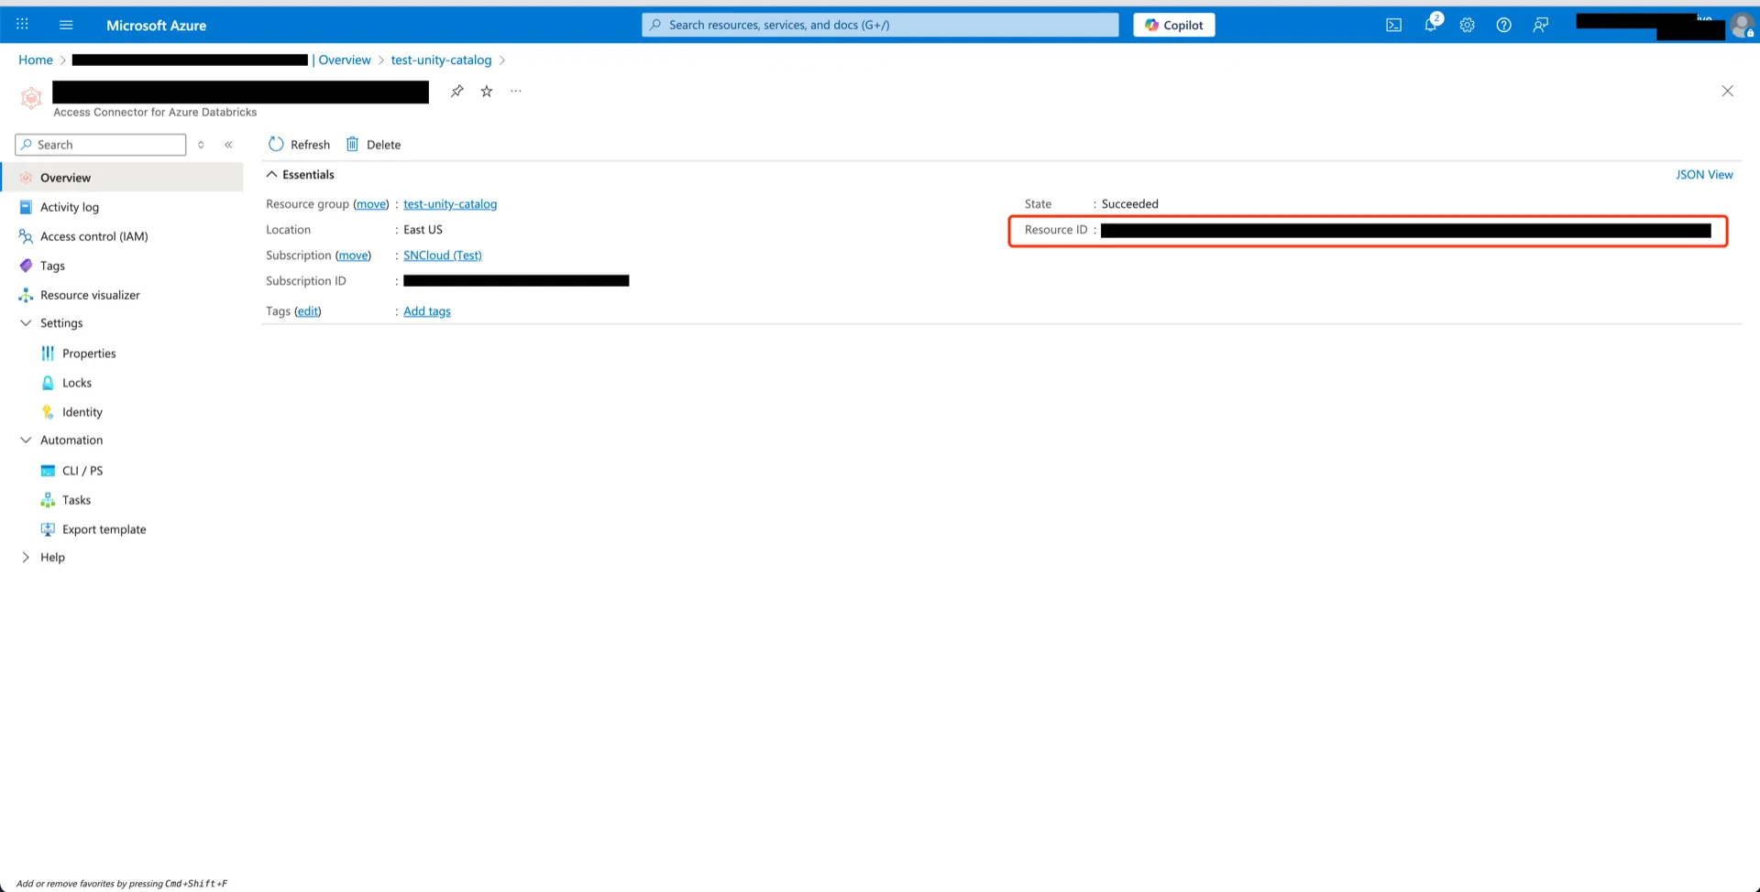Viewport: 1760px width, 892px height.
Task: Focus the side menu Search field
Action: pos(101,145)
